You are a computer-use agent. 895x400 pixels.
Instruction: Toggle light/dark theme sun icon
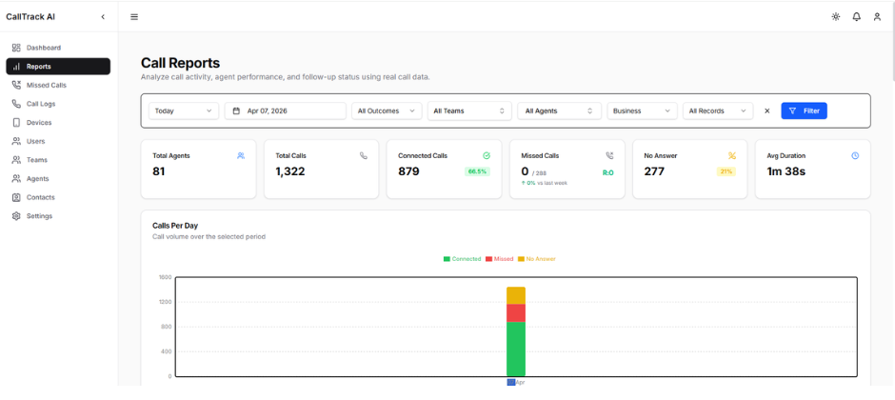pos(835,16)
